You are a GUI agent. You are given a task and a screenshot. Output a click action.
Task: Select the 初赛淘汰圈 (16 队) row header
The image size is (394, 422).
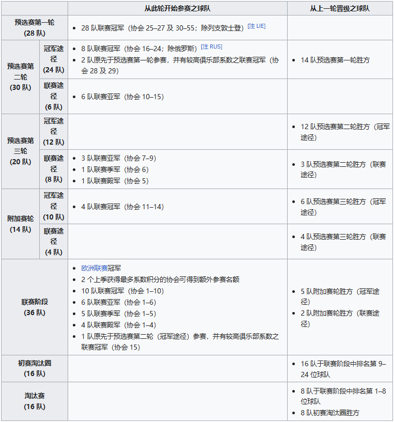(x=34, y=368)
